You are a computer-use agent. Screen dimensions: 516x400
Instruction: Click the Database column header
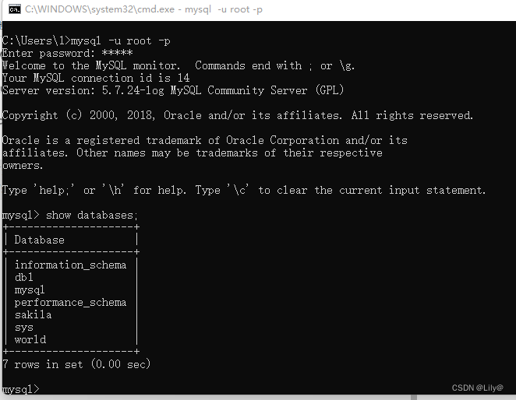point(40,240)
